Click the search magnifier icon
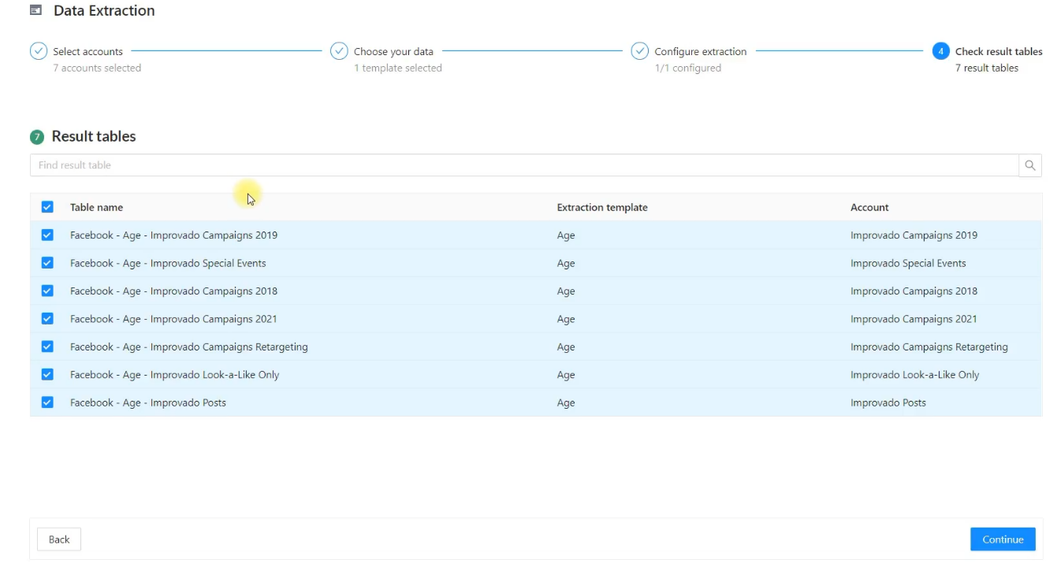Image resolution: width=1057 pixels, height=567 pixels. (1030, 165)
